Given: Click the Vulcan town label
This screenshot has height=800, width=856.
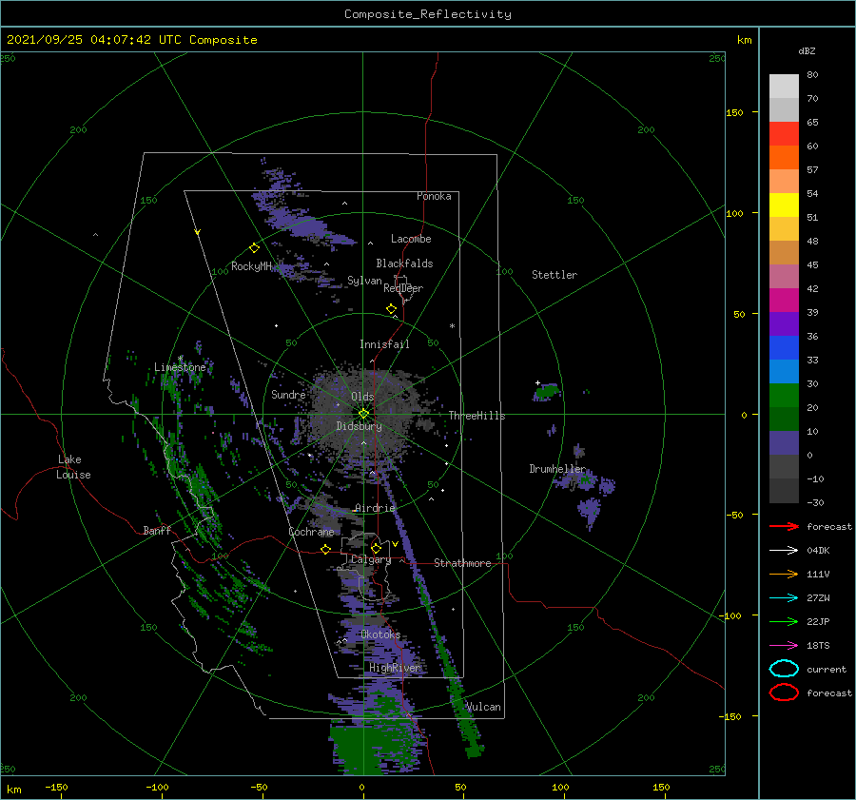Looking at the screenshot, I should [x=484, y=707].
